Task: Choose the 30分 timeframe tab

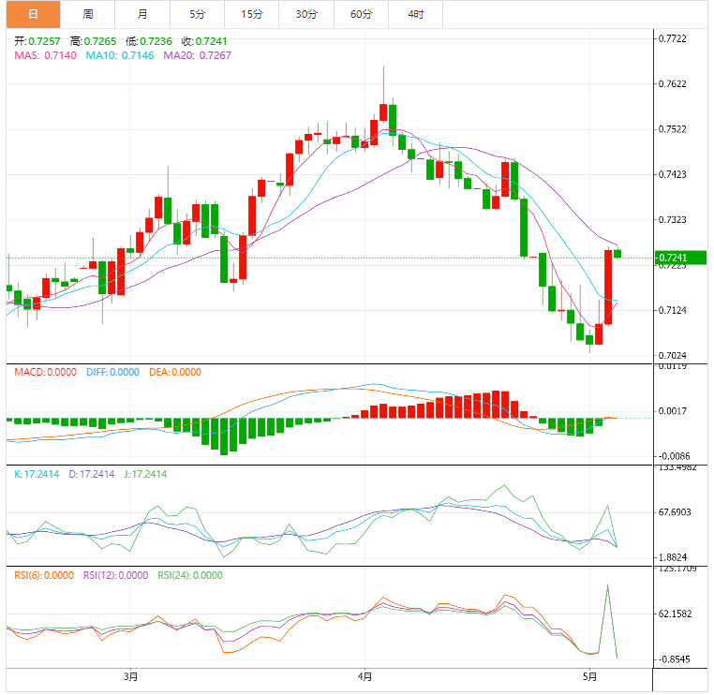Action: pos(305,14)
